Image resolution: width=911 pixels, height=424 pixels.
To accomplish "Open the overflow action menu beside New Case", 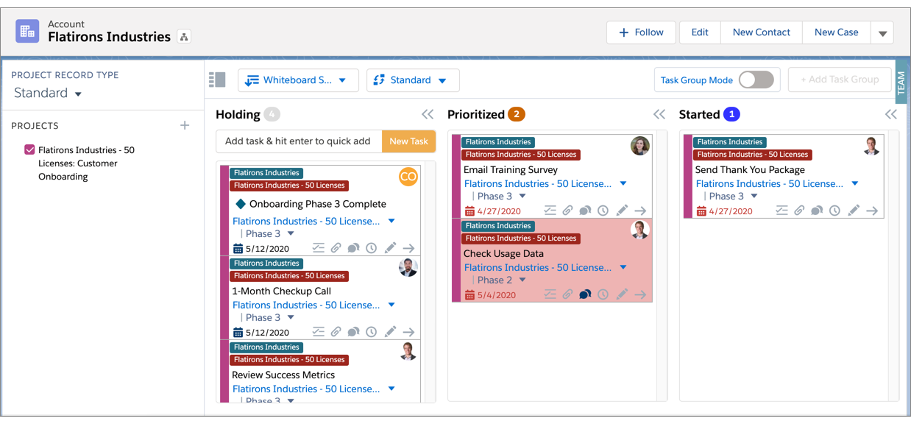I will click(x=882, y=32).
